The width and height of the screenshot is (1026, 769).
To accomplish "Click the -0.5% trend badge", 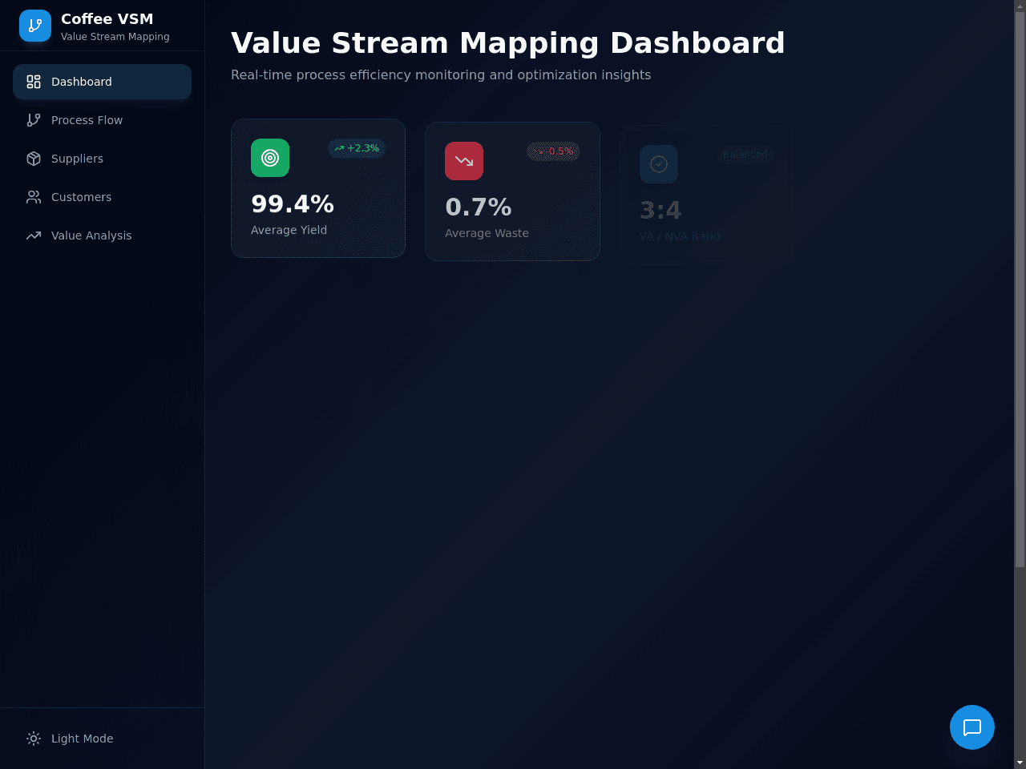I will [553, 151].
